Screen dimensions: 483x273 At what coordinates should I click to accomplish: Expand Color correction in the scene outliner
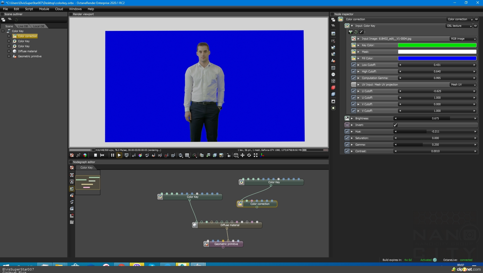(x=9, y=36)
